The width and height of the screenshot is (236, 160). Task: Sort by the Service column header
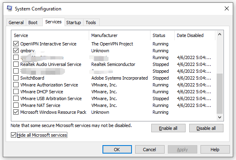pos(50,35)
